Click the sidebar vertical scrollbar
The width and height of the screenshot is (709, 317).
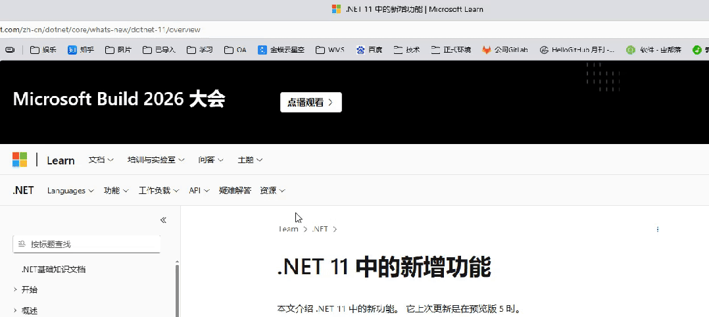click(177, 289)
